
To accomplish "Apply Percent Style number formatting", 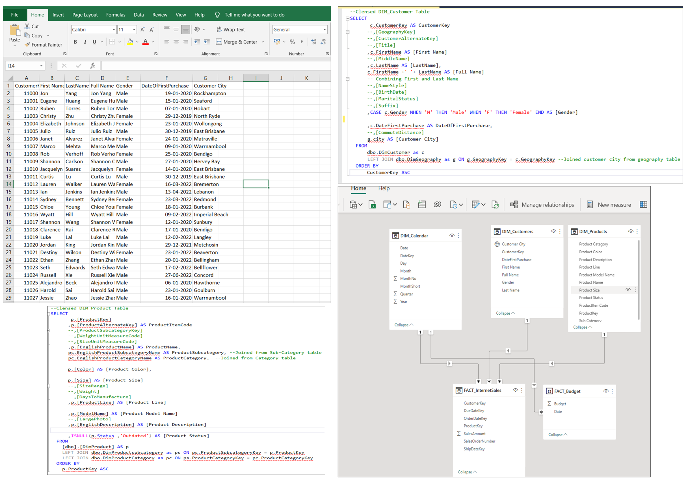I will coord(293,42).
